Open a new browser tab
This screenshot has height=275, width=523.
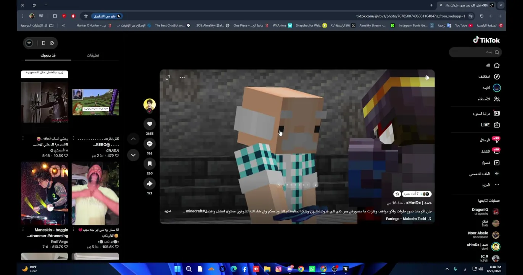pyautogui.click(x=431, y=5)
